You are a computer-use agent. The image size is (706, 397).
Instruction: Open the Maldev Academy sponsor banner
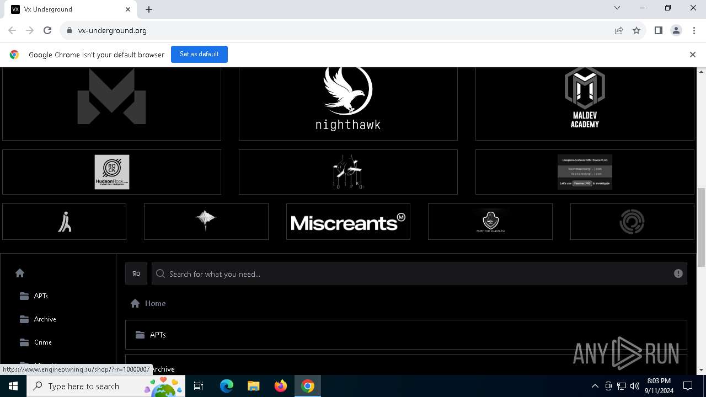point(585,104)
